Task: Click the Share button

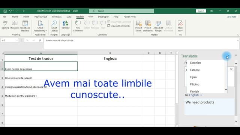Action: pos(232,16)
